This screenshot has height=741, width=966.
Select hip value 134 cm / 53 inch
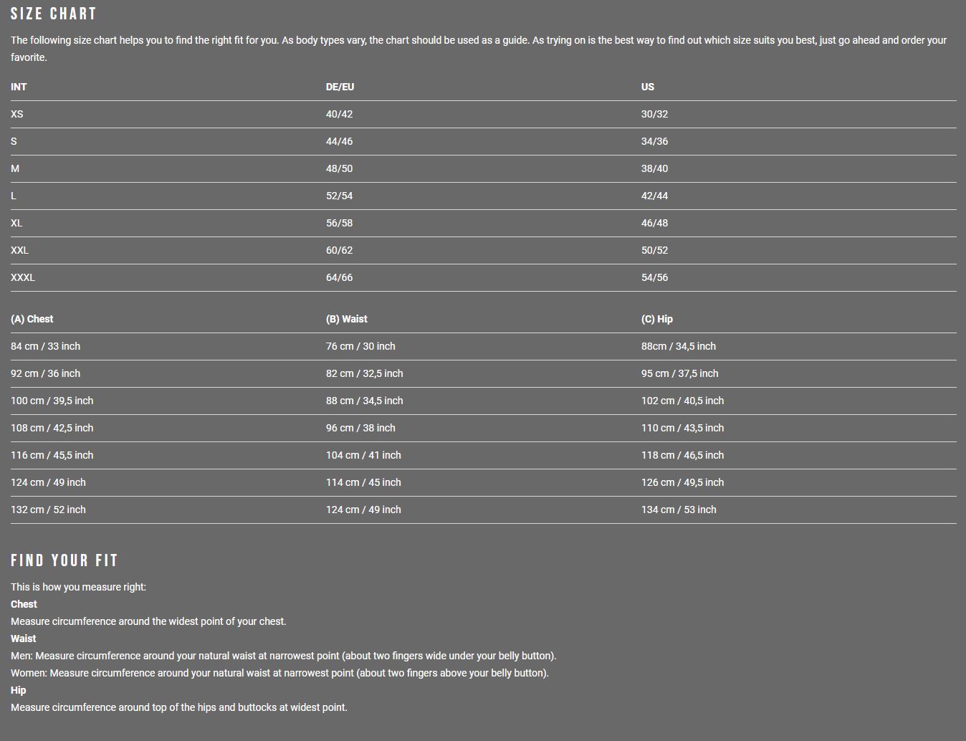[x=679, y=510]
